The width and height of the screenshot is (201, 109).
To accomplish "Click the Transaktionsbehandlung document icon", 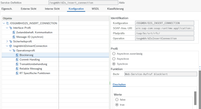I will pos(17,64).
